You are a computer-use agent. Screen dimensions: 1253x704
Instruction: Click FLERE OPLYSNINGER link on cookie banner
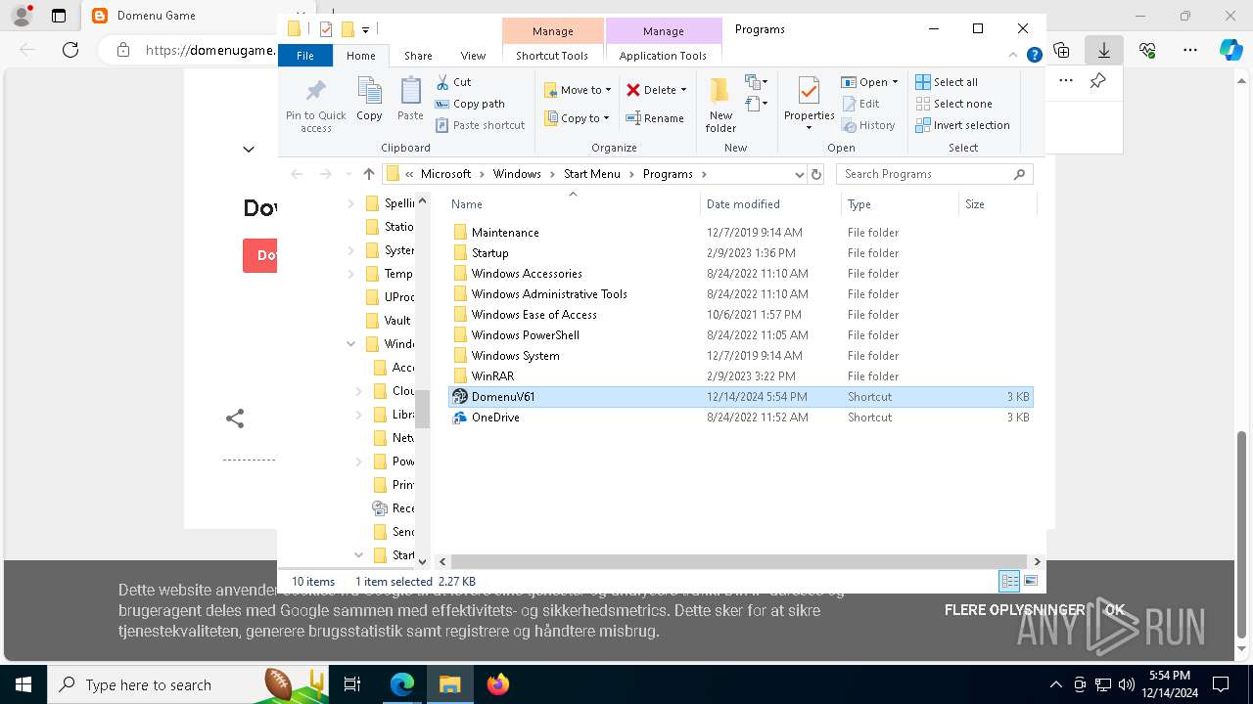[x=1015, y=610]
